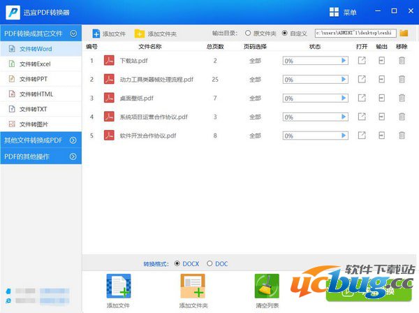Click the PDF icon of 系统项目运营合作协议.pdf
Viewport: 419px width, 313px height.
click(x=109, y=117)
